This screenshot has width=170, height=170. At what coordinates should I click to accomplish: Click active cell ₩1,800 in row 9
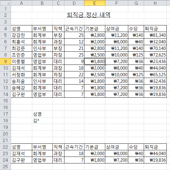tap(95, 61)
